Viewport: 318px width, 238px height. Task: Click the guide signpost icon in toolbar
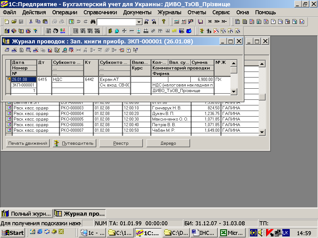click(202, 31)
